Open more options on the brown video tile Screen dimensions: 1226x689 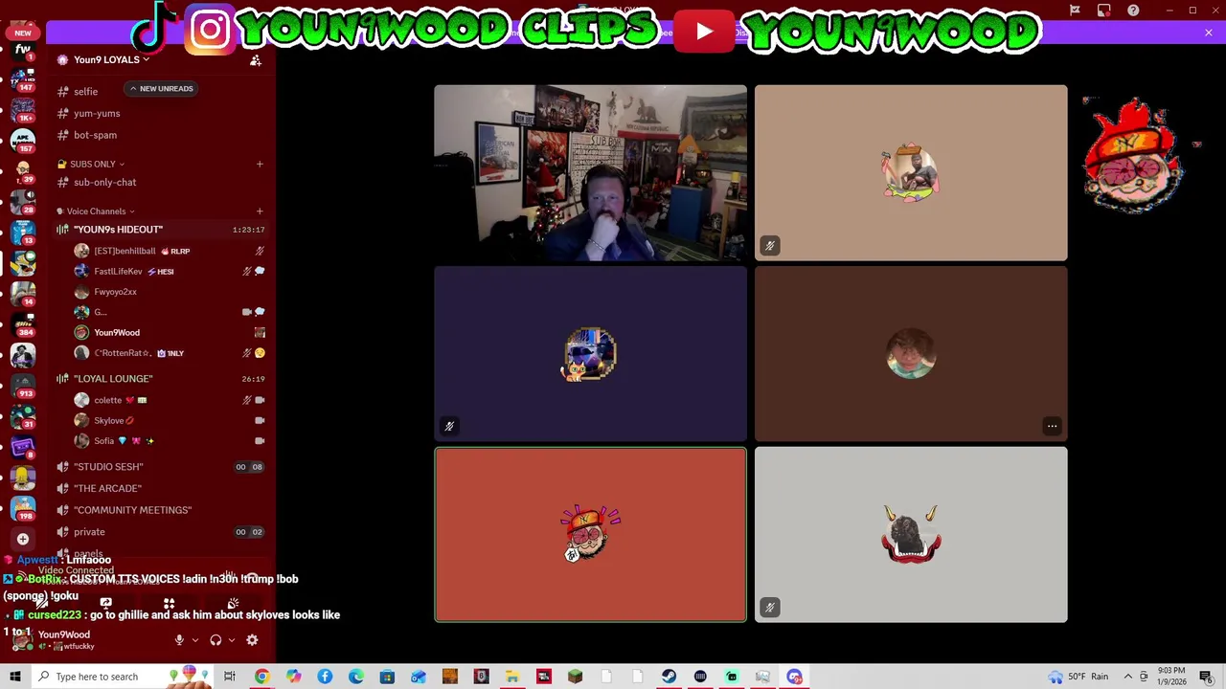point(1052,426)
